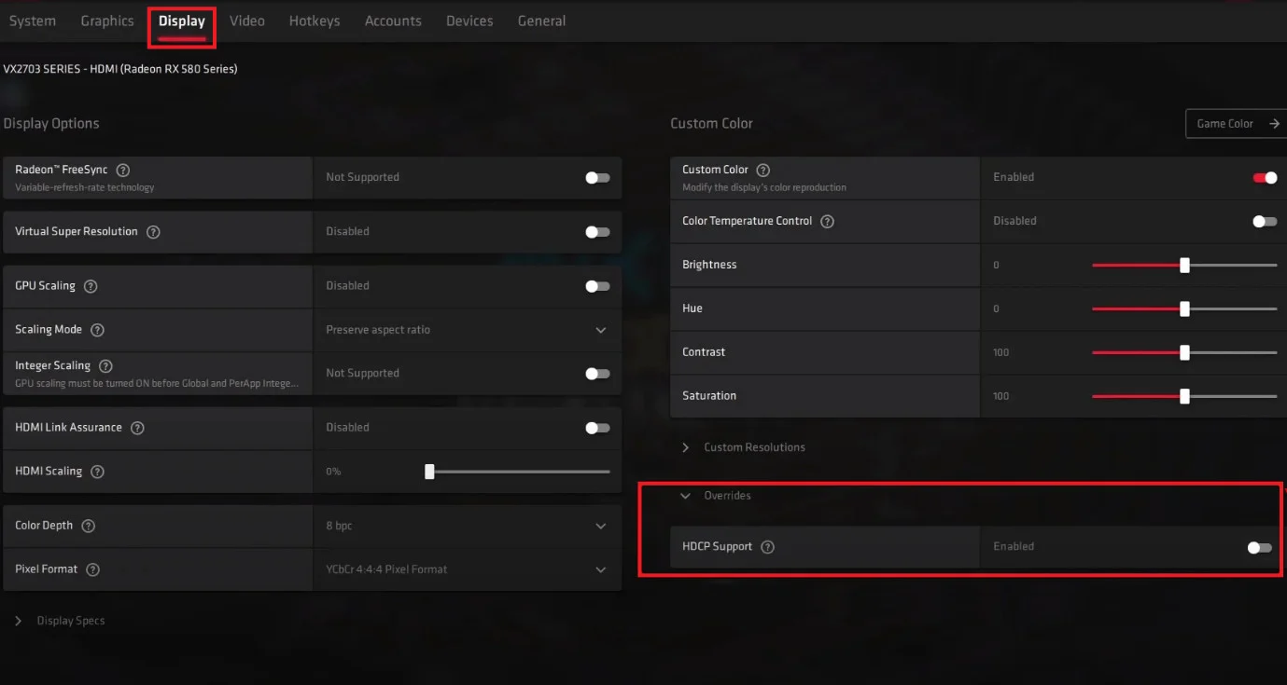Click the Virtual Super Resolution help icon

point(153,232)
